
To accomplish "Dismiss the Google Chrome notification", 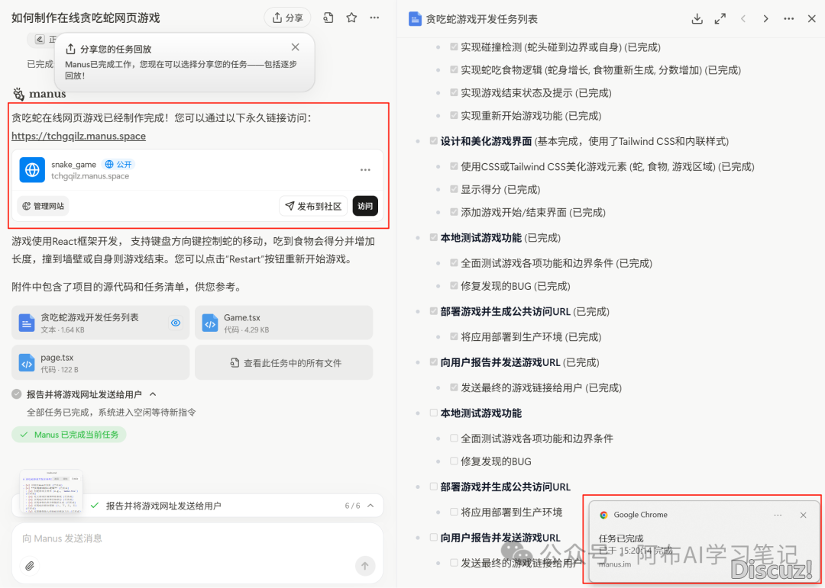I will click(x=803, y=515).
